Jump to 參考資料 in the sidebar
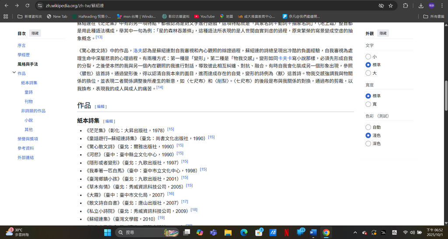This screenshot has width=448, height=239. click(25, 148)
